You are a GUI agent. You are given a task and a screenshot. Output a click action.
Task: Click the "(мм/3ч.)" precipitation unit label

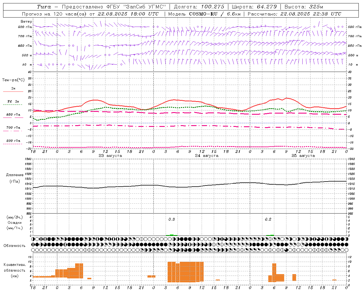pos(15,217)
